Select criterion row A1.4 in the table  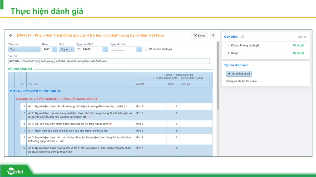pos(79,131)
